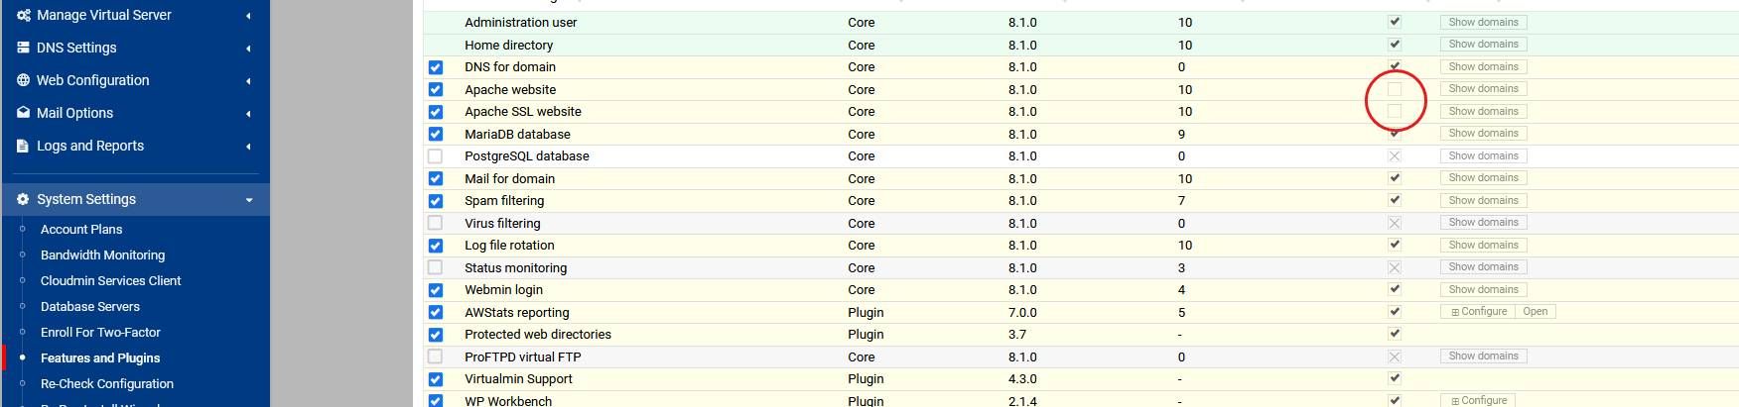This screenshot has height=407, width=1739.
Task: Show domains for DNS for domain
Action: pyautogui.click(x=1483, y=67)
